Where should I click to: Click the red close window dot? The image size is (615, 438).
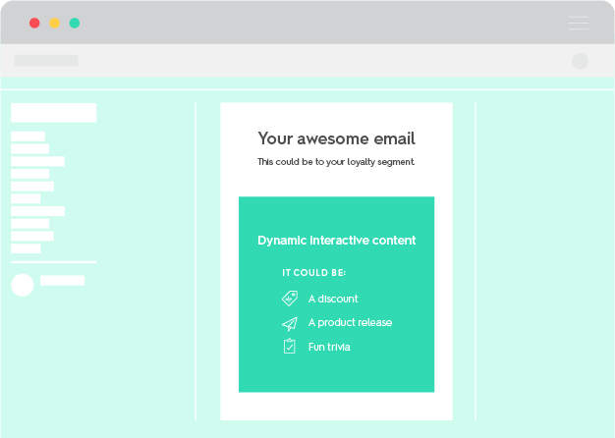pyautogui.click(x=34, y=24)
